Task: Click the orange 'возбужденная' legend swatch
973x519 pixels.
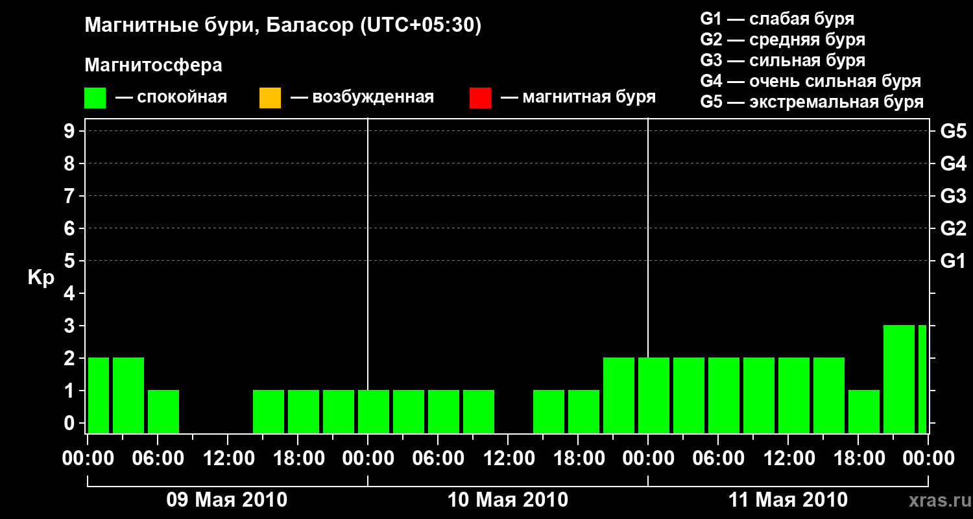Action: pos(270,98)
